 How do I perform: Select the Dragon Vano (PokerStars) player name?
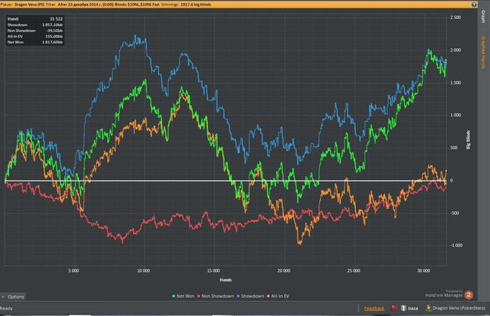point(458,308)
